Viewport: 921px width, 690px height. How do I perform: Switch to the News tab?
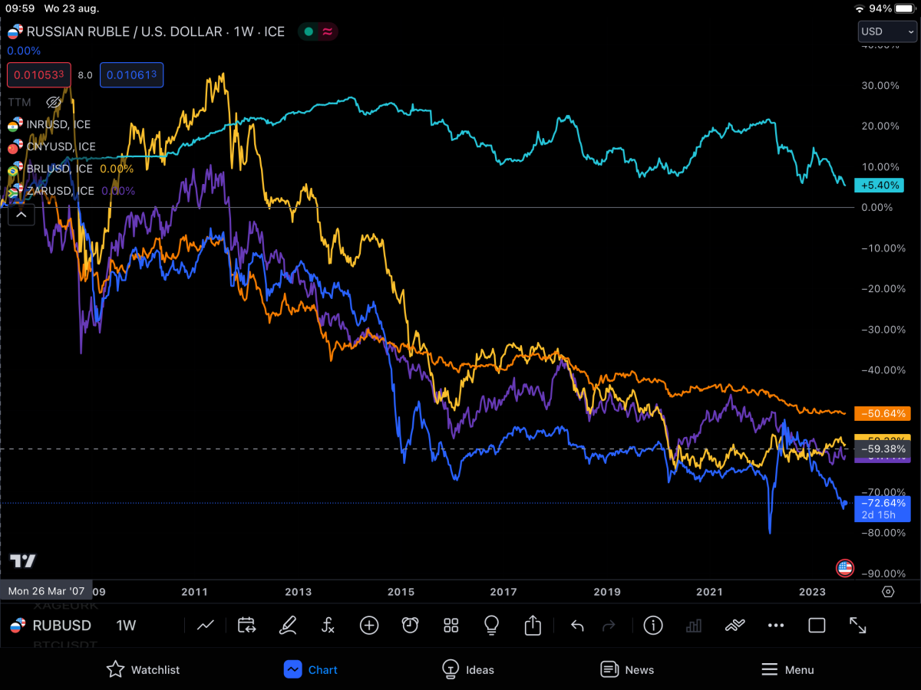pos(627,669)
